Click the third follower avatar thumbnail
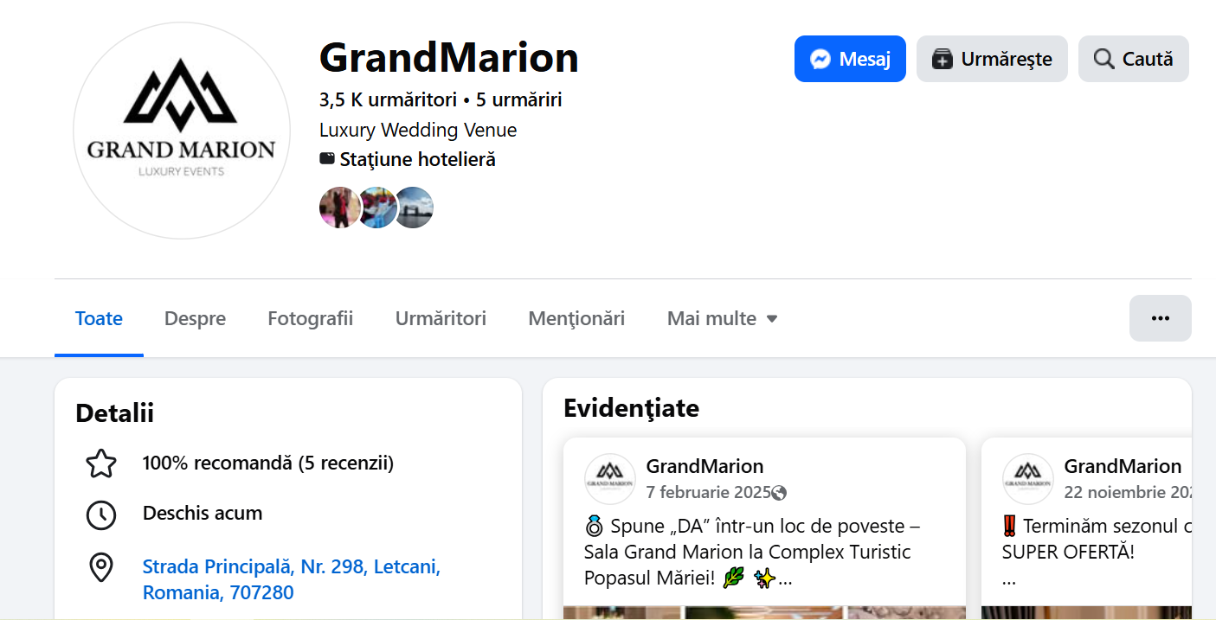The width and height of the screenshot is (1216, 620). [x=415, y=208]
